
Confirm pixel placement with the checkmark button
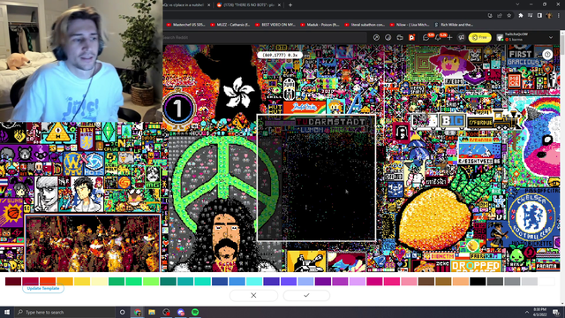point(306,295)
